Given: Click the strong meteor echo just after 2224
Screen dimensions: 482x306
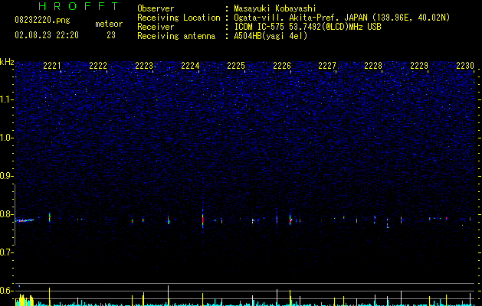Looking at the screenshot, I should [202, 220].
